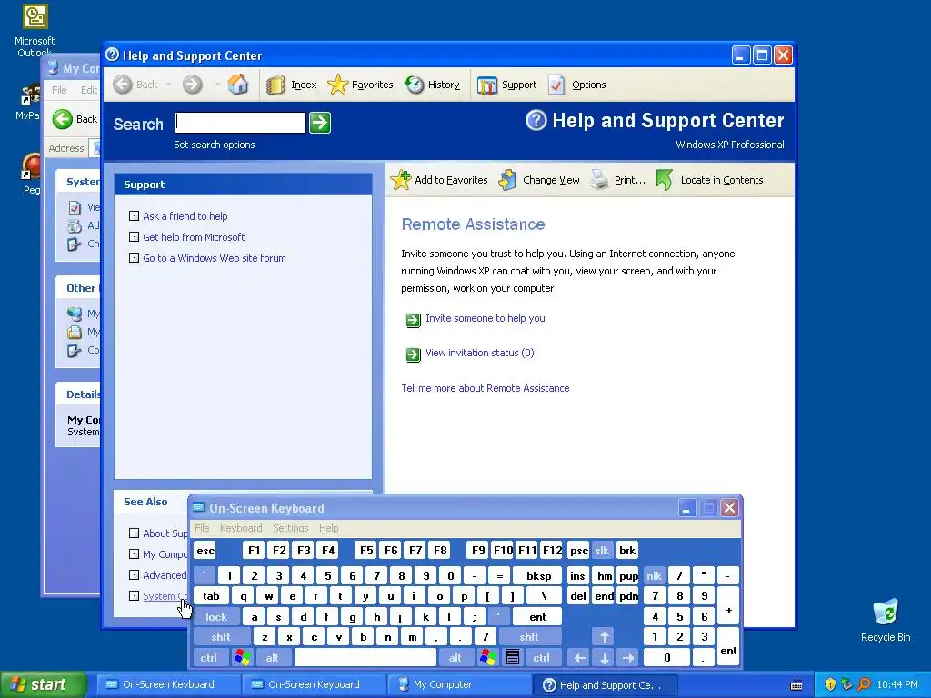Toggle right ctrl key on keyboard
Screen dimensions: 931x698
pos(542,658)
